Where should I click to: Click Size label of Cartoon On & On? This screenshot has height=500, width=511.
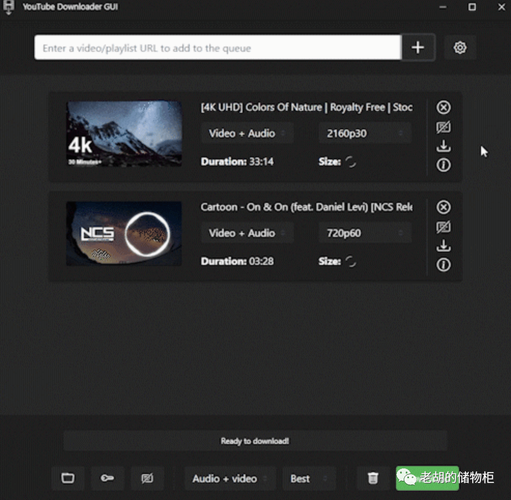[330, 261]
